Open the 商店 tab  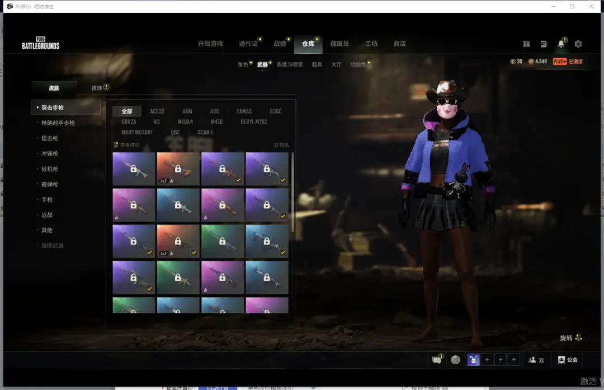click(x=399, y=44)
